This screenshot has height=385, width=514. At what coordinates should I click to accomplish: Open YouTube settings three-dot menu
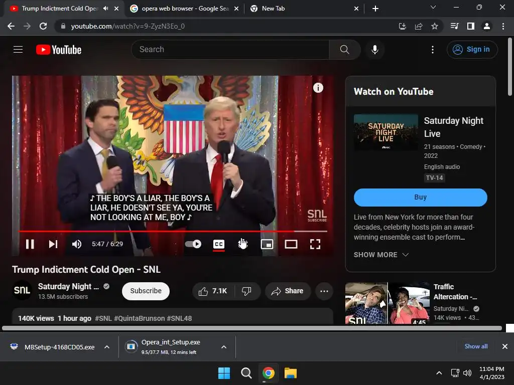432,50
